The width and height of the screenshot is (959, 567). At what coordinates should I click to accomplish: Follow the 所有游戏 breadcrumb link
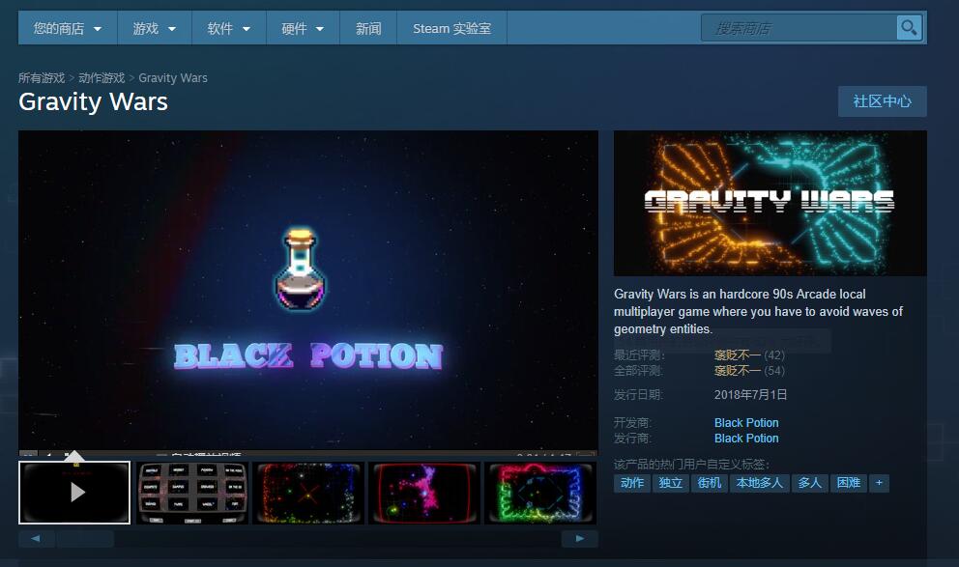click(41, 78)
